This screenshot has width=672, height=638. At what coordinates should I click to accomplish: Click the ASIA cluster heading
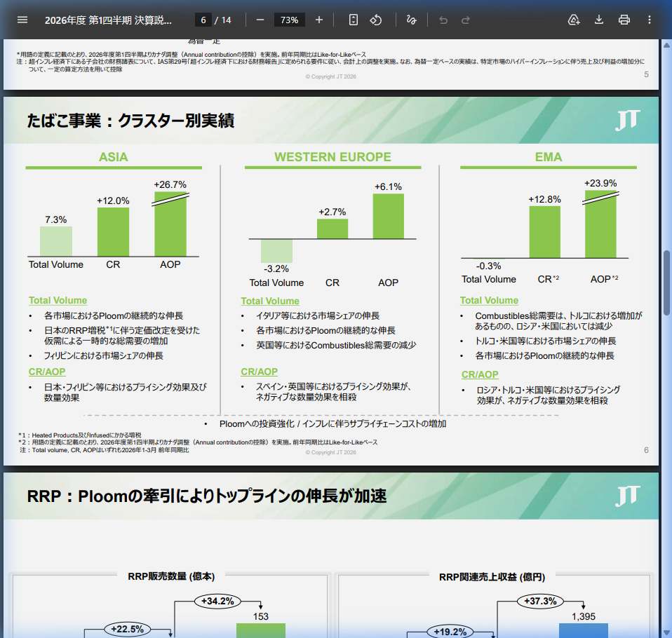click(114, 157)
